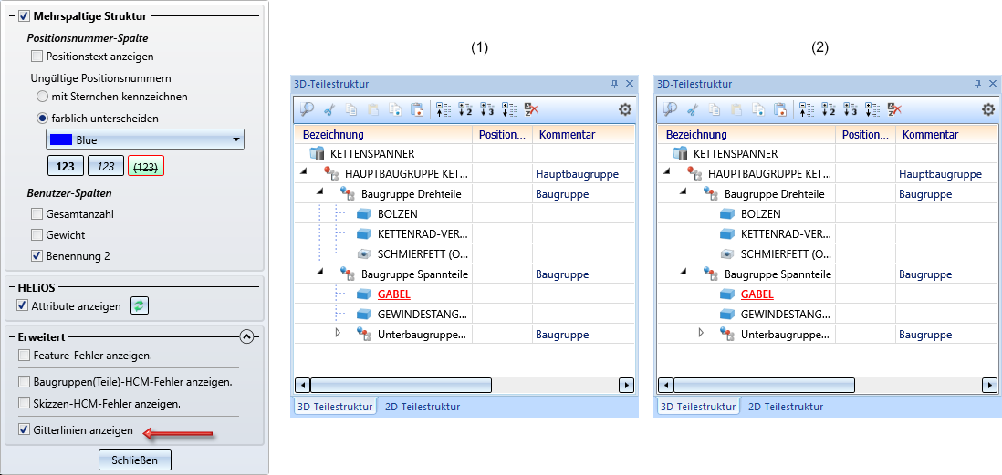Open settings gear in panel (2)

pos(988,109)
